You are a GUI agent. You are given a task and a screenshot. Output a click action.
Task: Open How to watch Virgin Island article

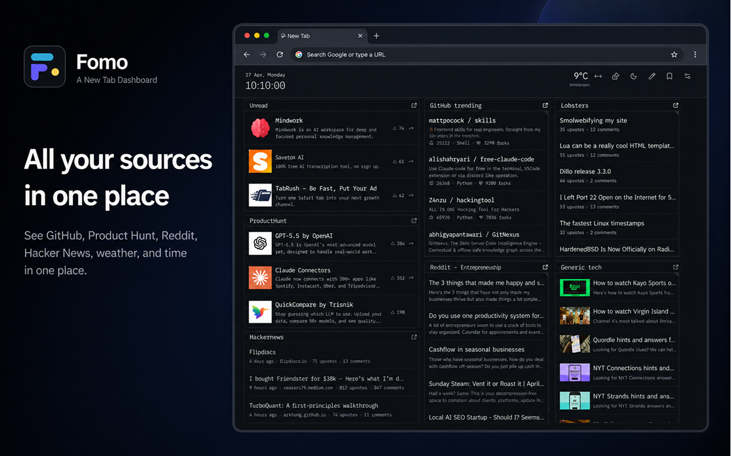[634, 311]
